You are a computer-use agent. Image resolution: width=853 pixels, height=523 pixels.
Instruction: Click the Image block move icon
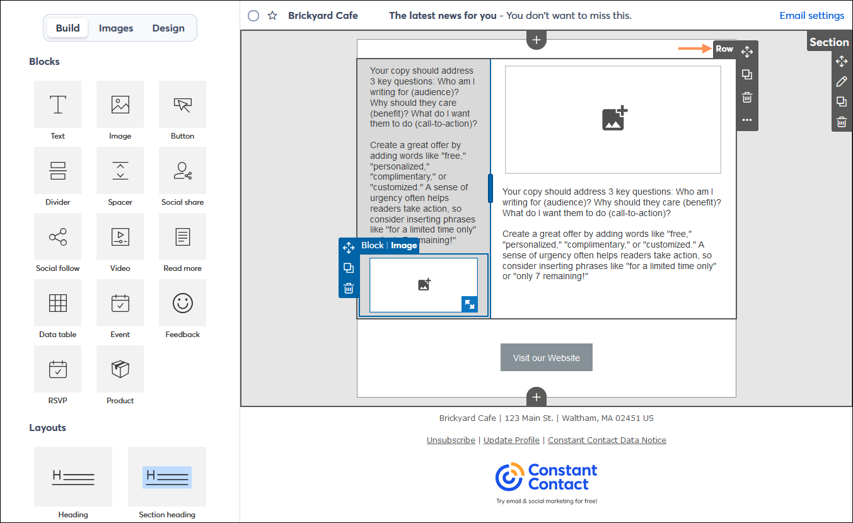[349, 248]
